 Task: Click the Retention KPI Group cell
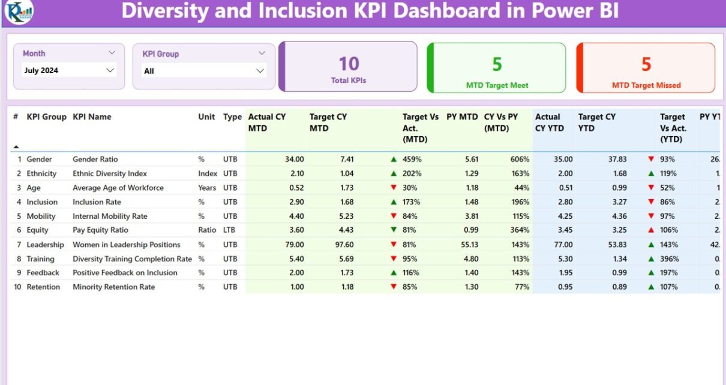pyautogui.click(x=43, y=287)
